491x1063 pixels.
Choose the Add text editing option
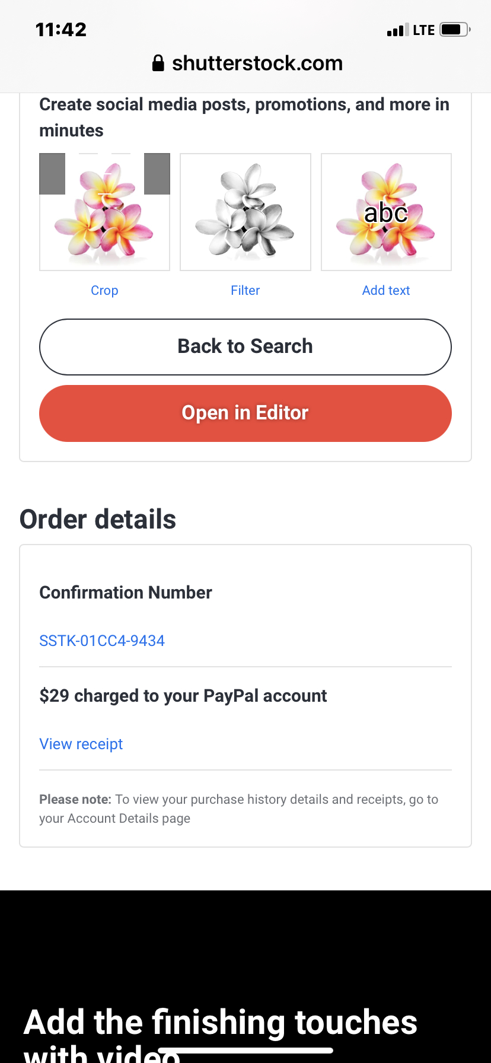386,212
